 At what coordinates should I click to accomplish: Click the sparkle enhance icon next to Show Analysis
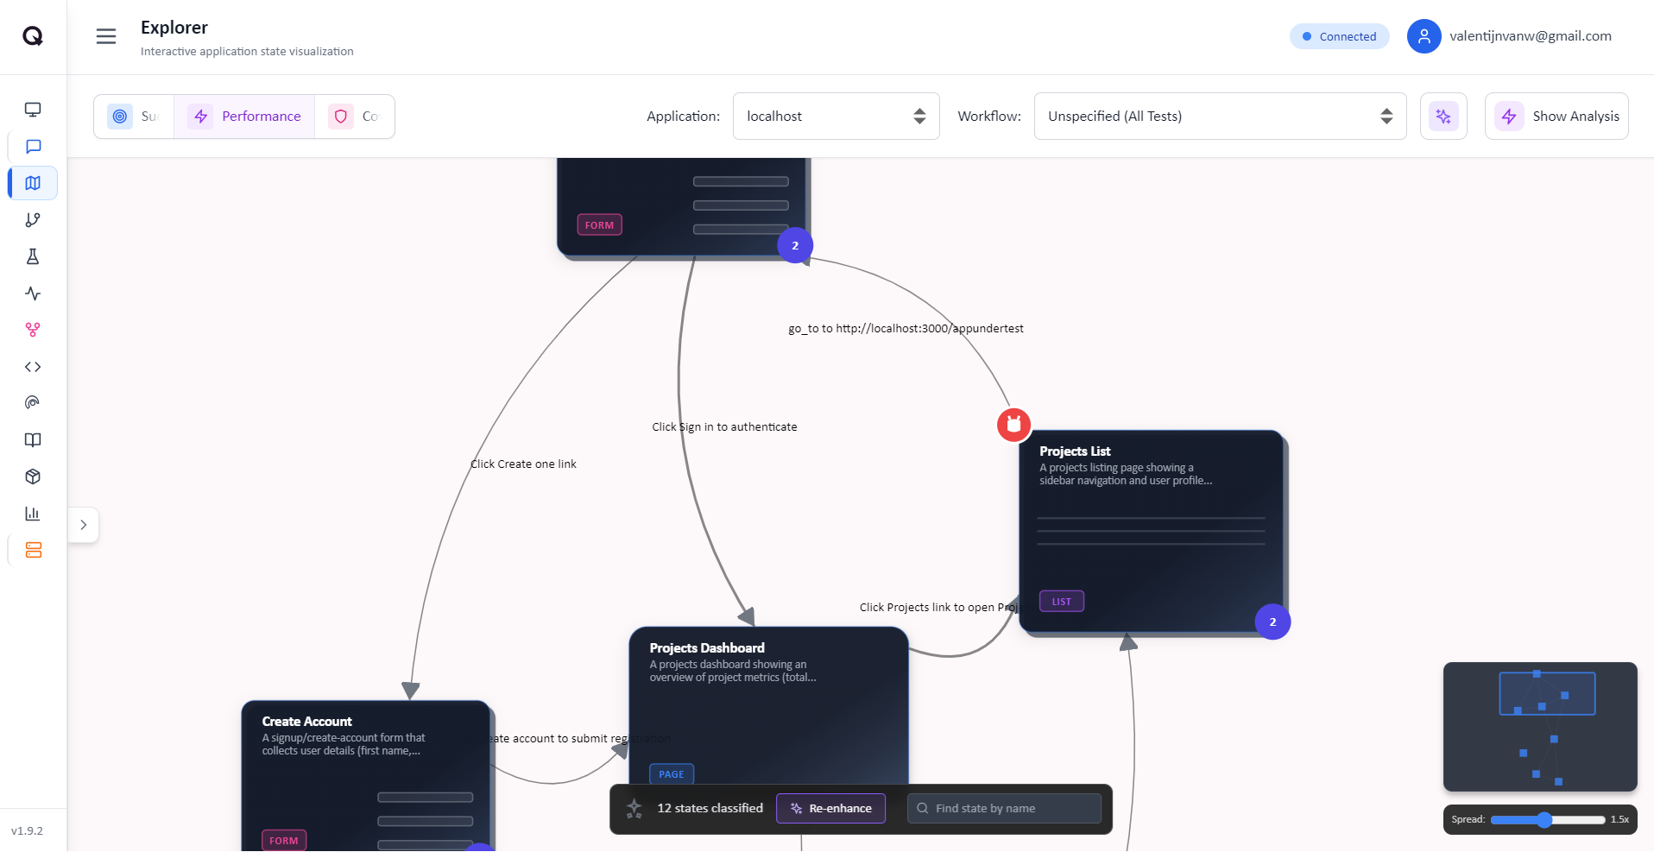(1443, 116)
